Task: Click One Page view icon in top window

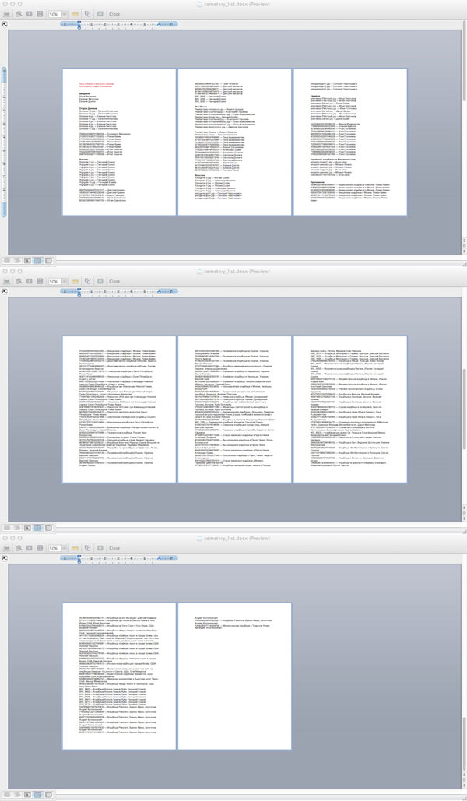Action: (x=29, y=14)
